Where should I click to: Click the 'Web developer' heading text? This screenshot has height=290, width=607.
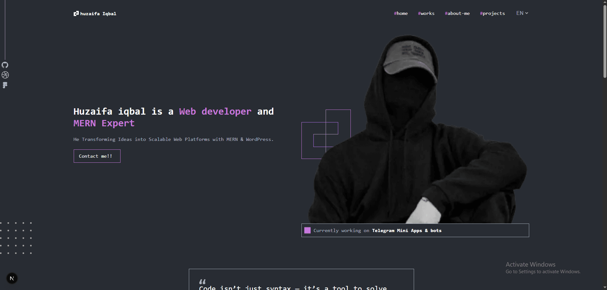(x=215, y=112)
